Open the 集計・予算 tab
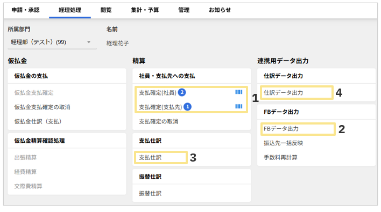This screenshot has width=381, height=212. click(145, 10)
